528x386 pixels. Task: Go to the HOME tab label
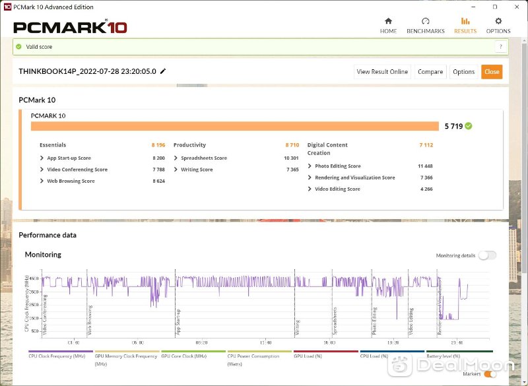pos(388,31)
